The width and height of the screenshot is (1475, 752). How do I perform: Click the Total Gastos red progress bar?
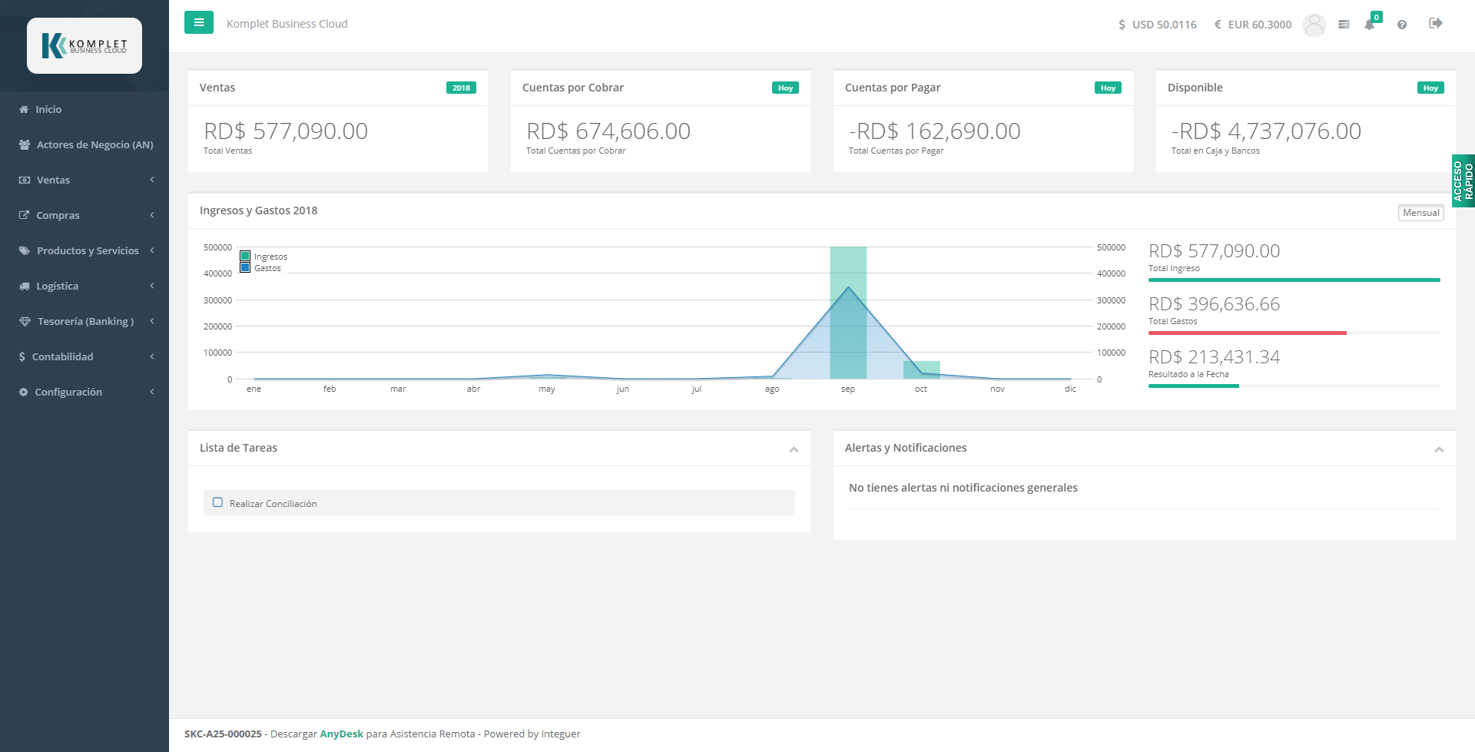(1248, 333)
